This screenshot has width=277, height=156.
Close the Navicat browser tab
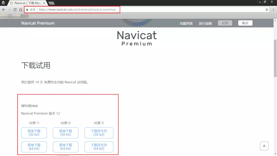[x=44, y=3]
